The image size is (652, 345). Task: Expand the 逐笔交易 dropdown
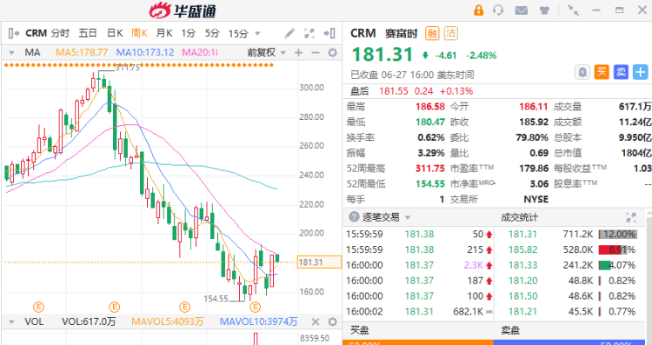(x=408, y=217)
